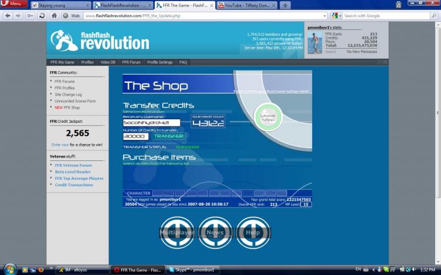Open Profile Settings nav item
This screenshot has height=275, width=441.
pyautogui.click(x=160, y=62)
